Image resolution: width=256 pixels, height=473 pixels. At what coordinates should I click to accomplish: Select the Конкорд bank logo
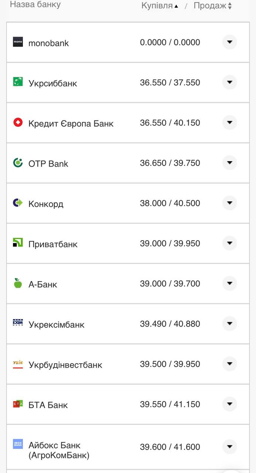17,203
